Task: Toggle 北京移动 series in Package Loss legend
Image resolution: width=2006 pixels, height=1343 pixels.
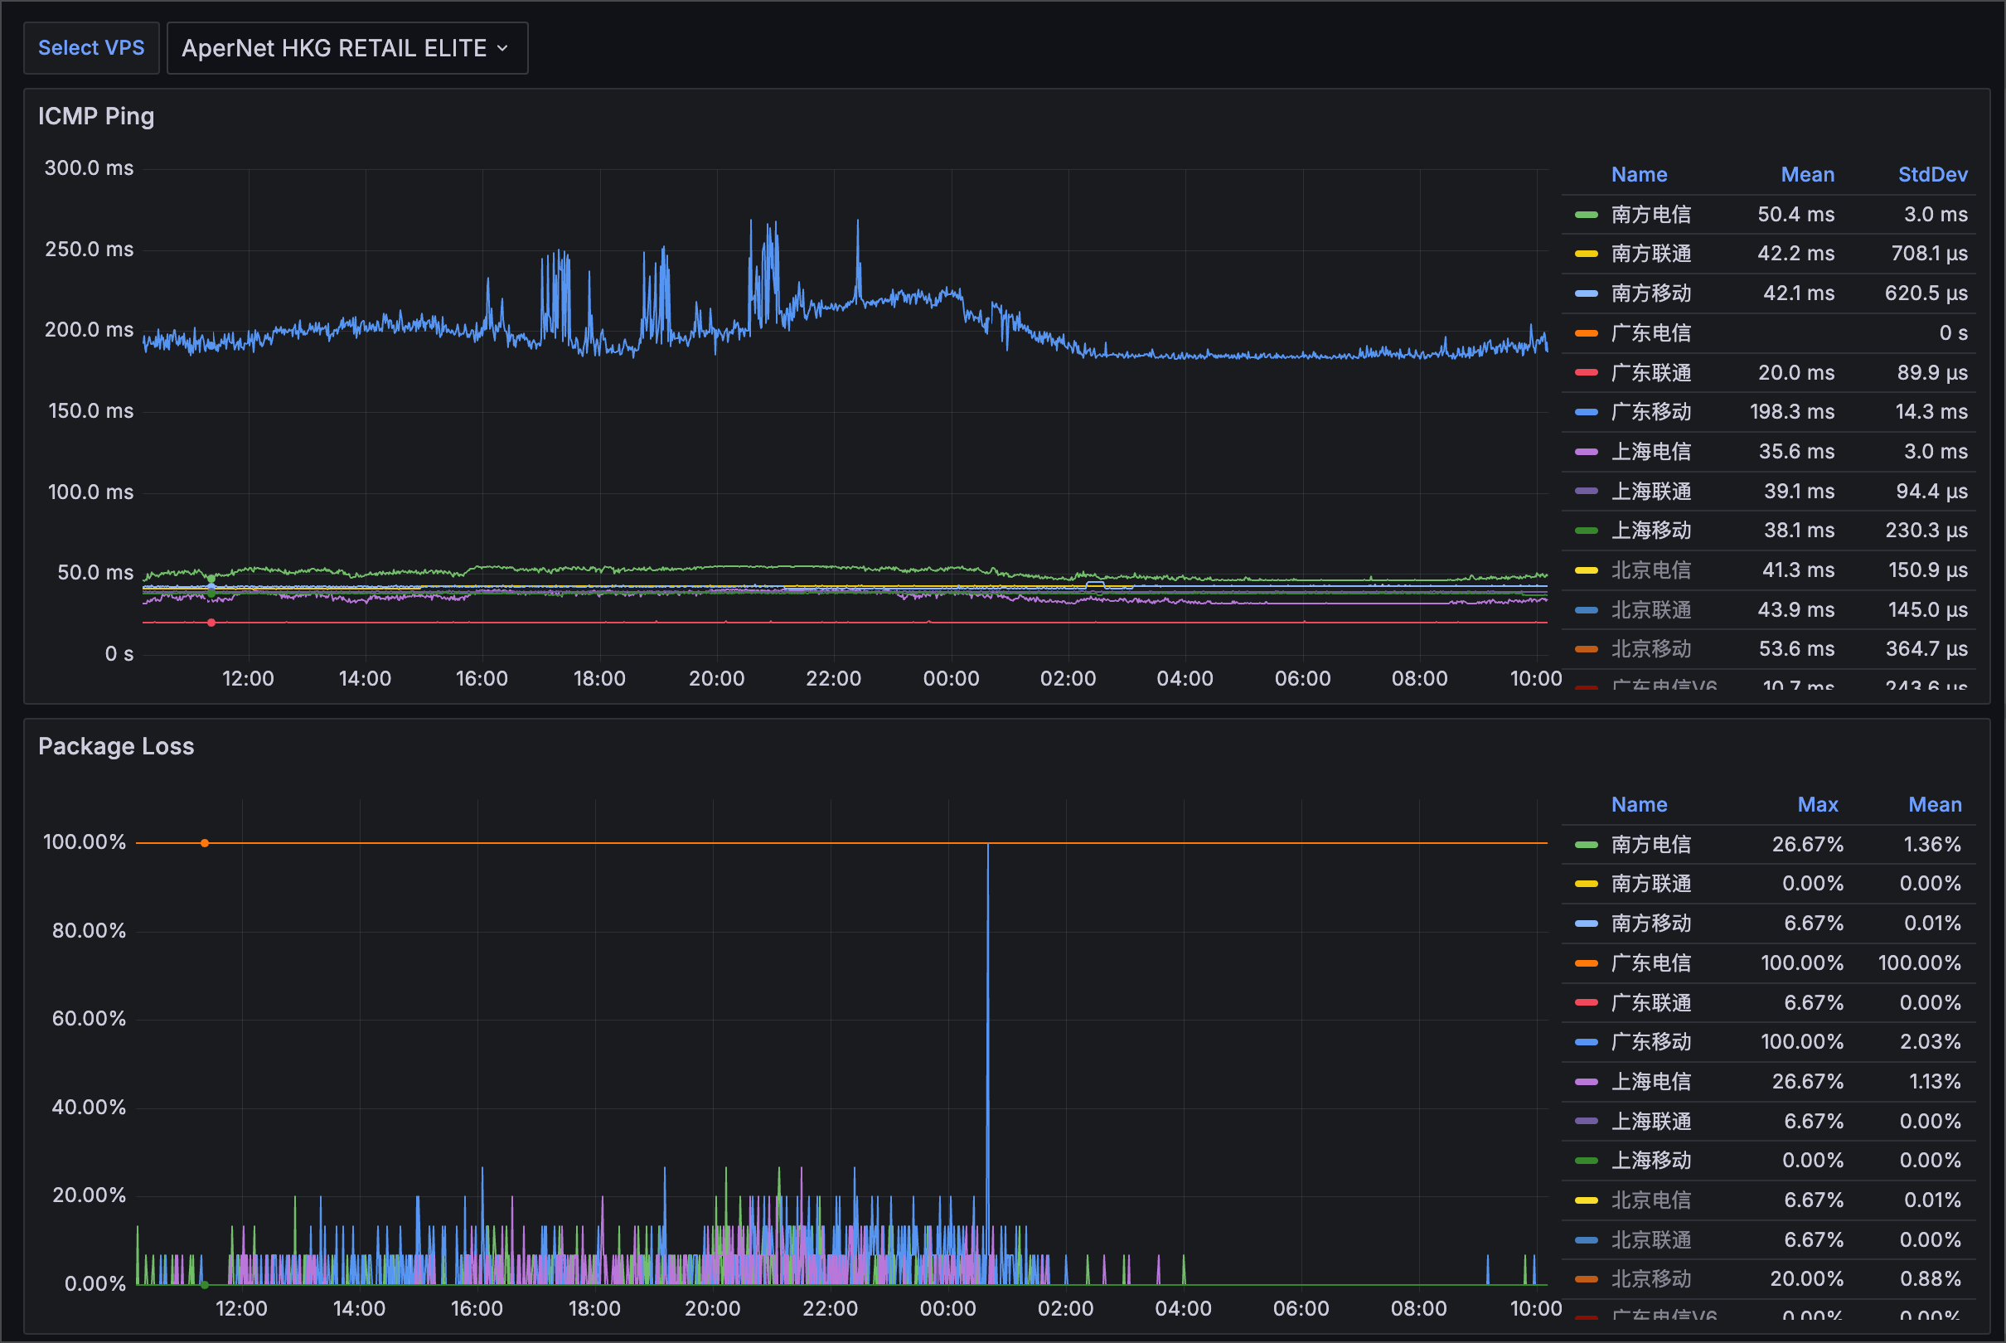Action: click(x=1650, y=1279)
